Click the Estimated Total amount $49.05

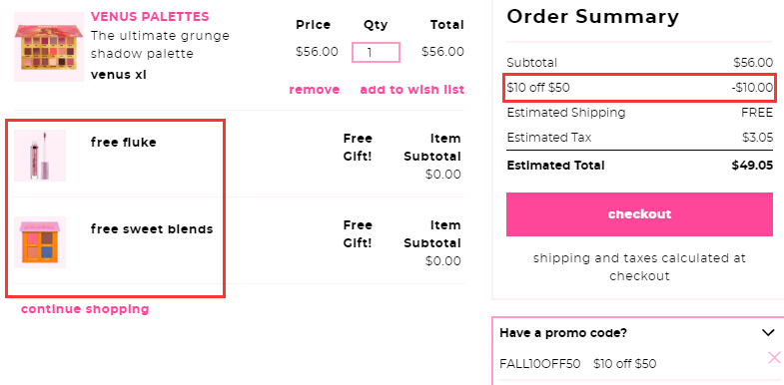[x=752, y=166]
